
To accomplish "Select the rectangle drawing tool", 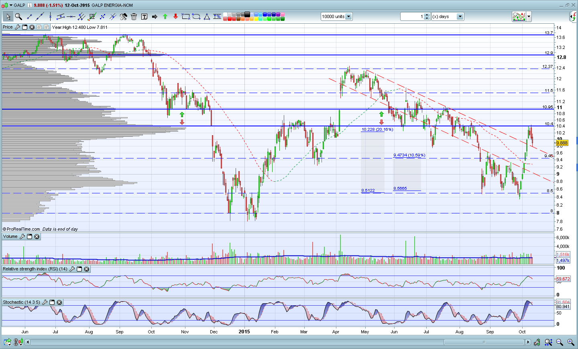I will pos(186,16).
